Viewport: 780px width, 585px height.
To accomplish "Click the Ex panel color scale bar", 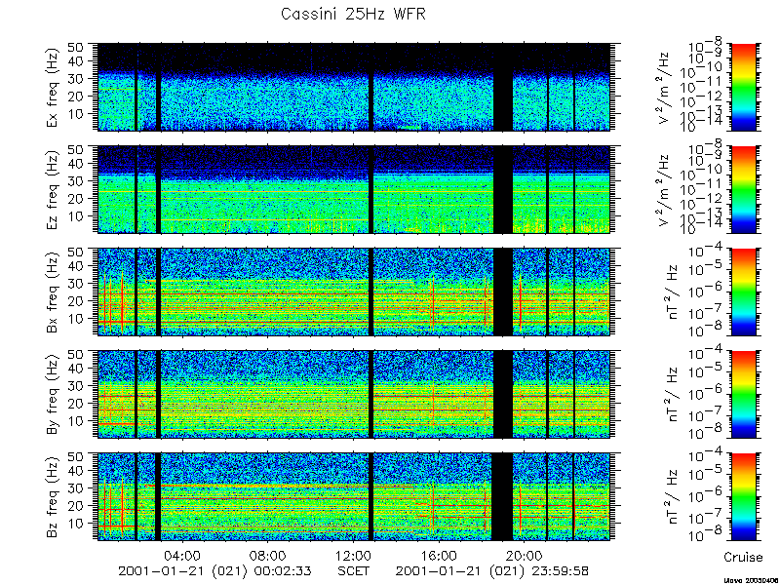I will [743, 87].
